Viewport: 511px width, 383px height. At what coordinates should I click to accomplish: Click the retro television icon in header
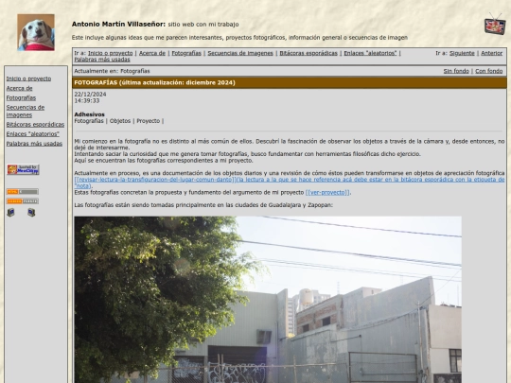(x=495, y=24)
